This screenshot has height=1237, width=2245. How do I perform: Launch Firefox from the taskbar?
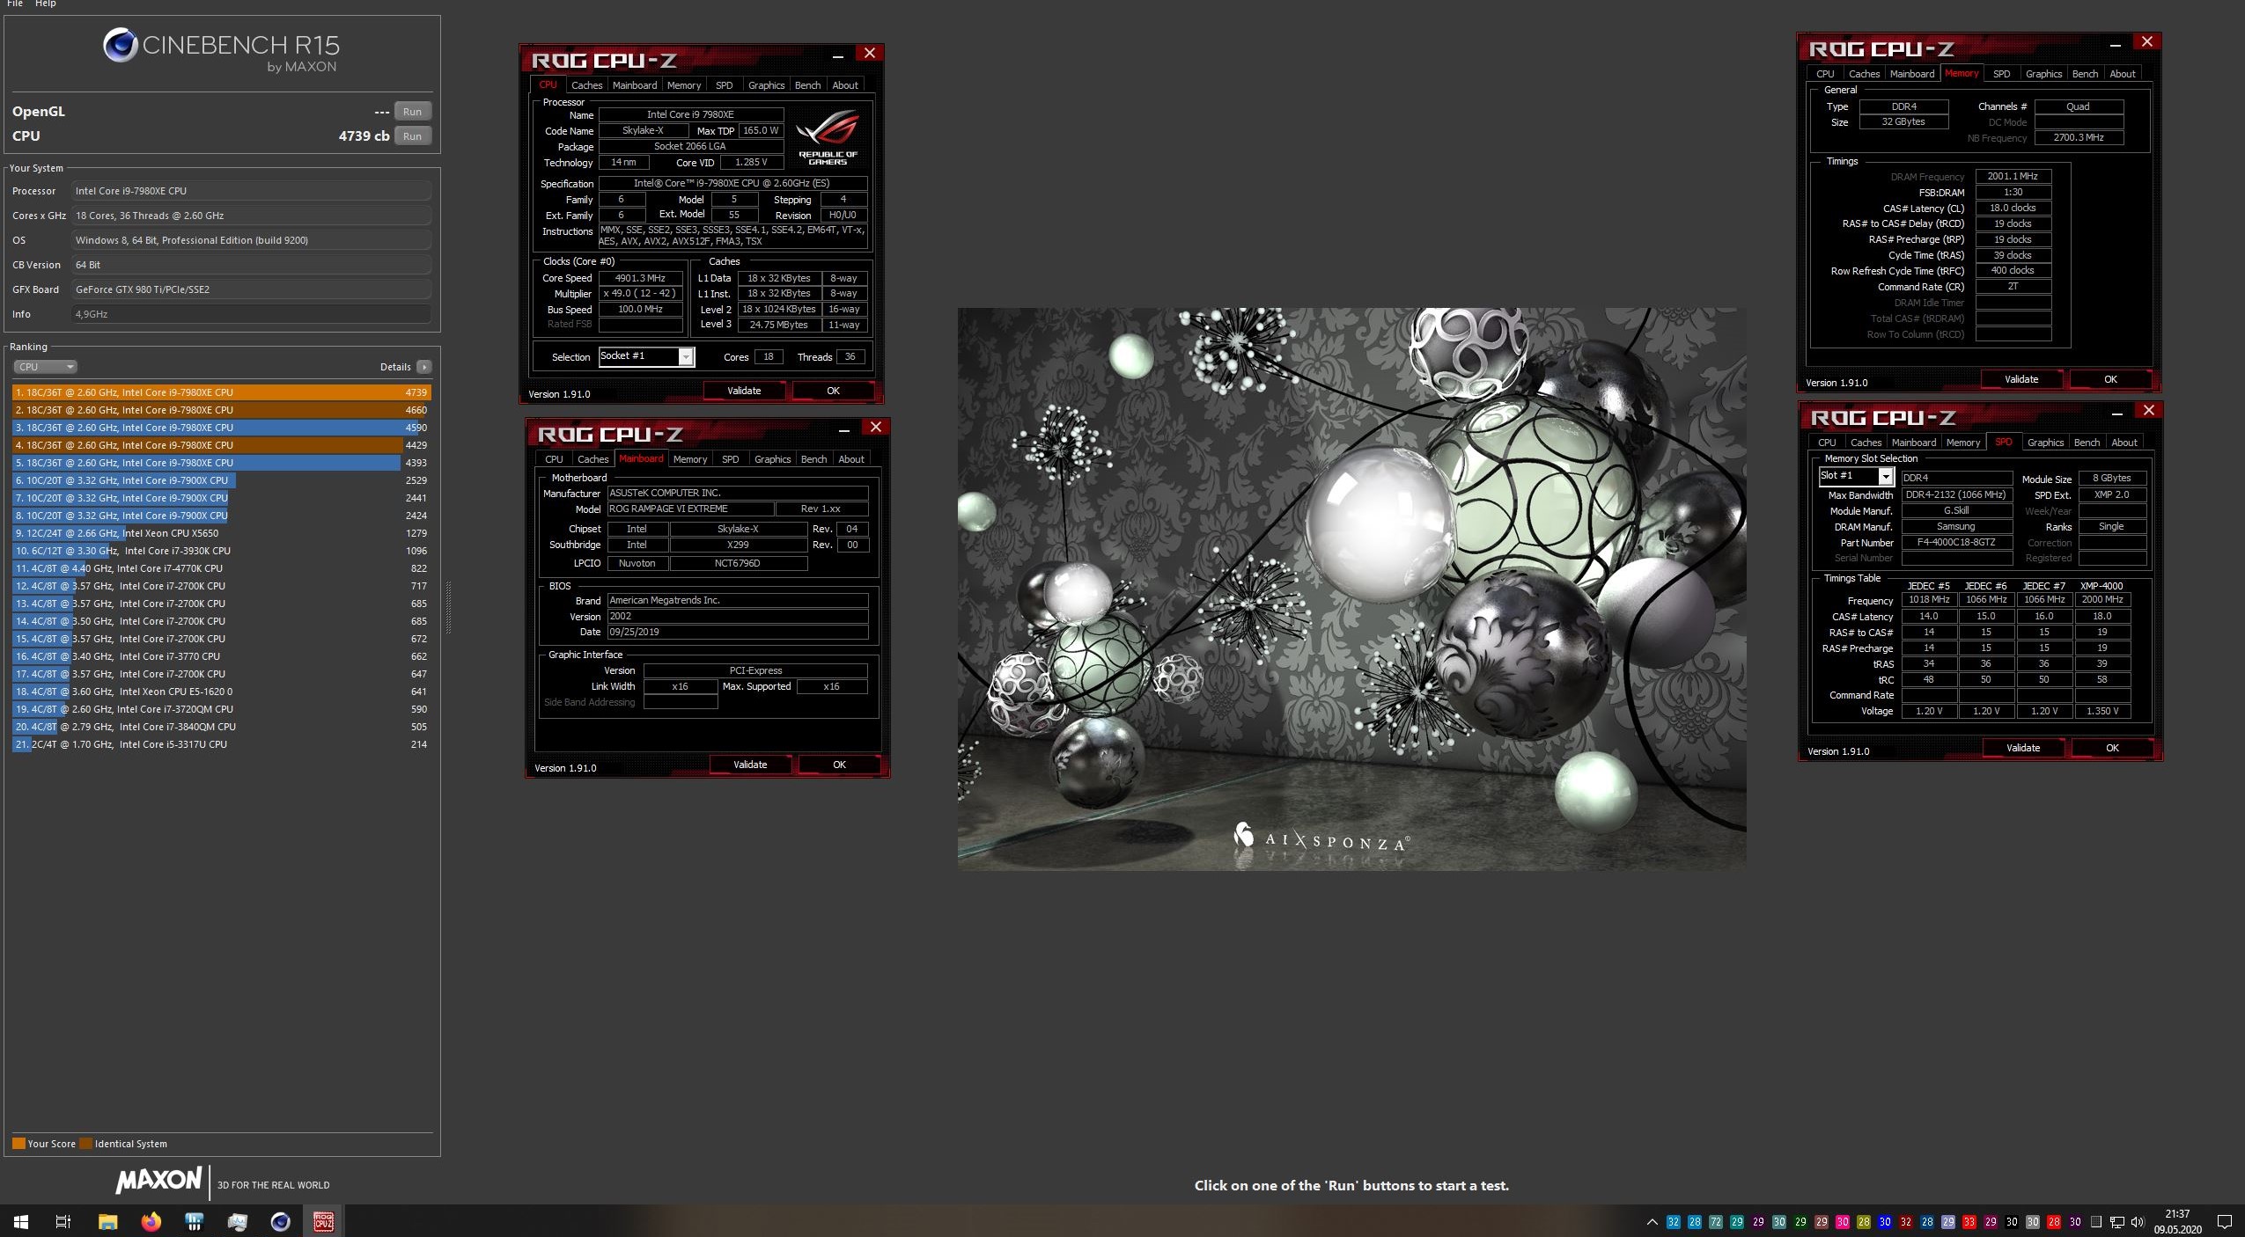tap(151, 1221)
